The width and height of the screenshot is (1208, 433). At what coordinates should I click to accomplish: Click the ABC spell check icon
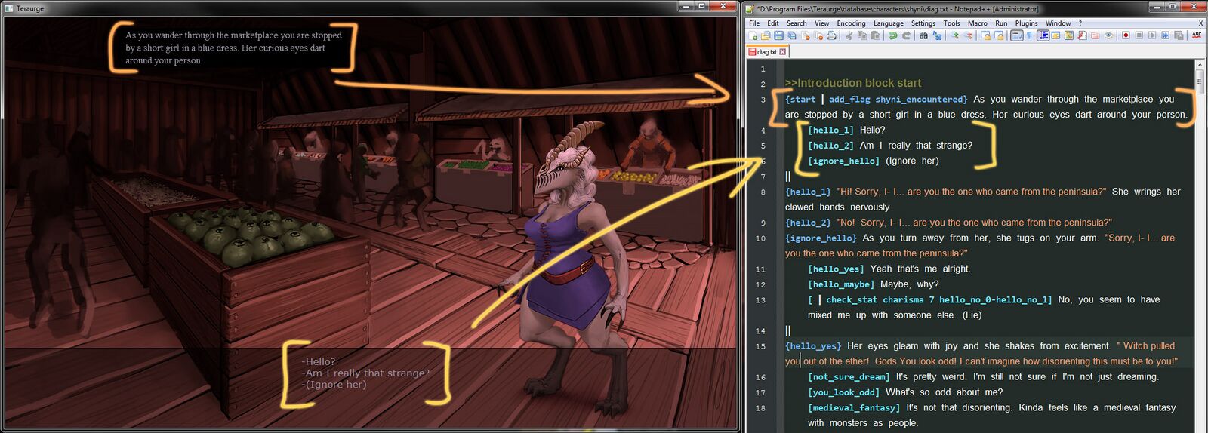[1197, 35]
